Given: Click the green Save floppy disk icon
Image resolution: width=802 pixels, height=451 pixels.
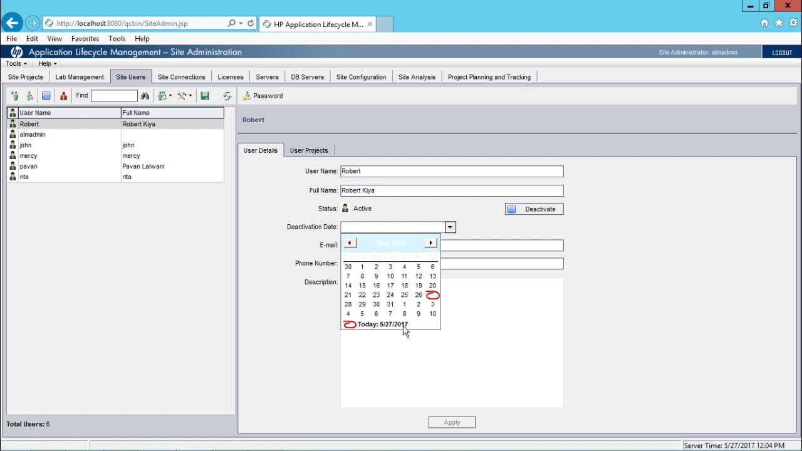Looking at the screenshot, I should [x=205, y=96].
